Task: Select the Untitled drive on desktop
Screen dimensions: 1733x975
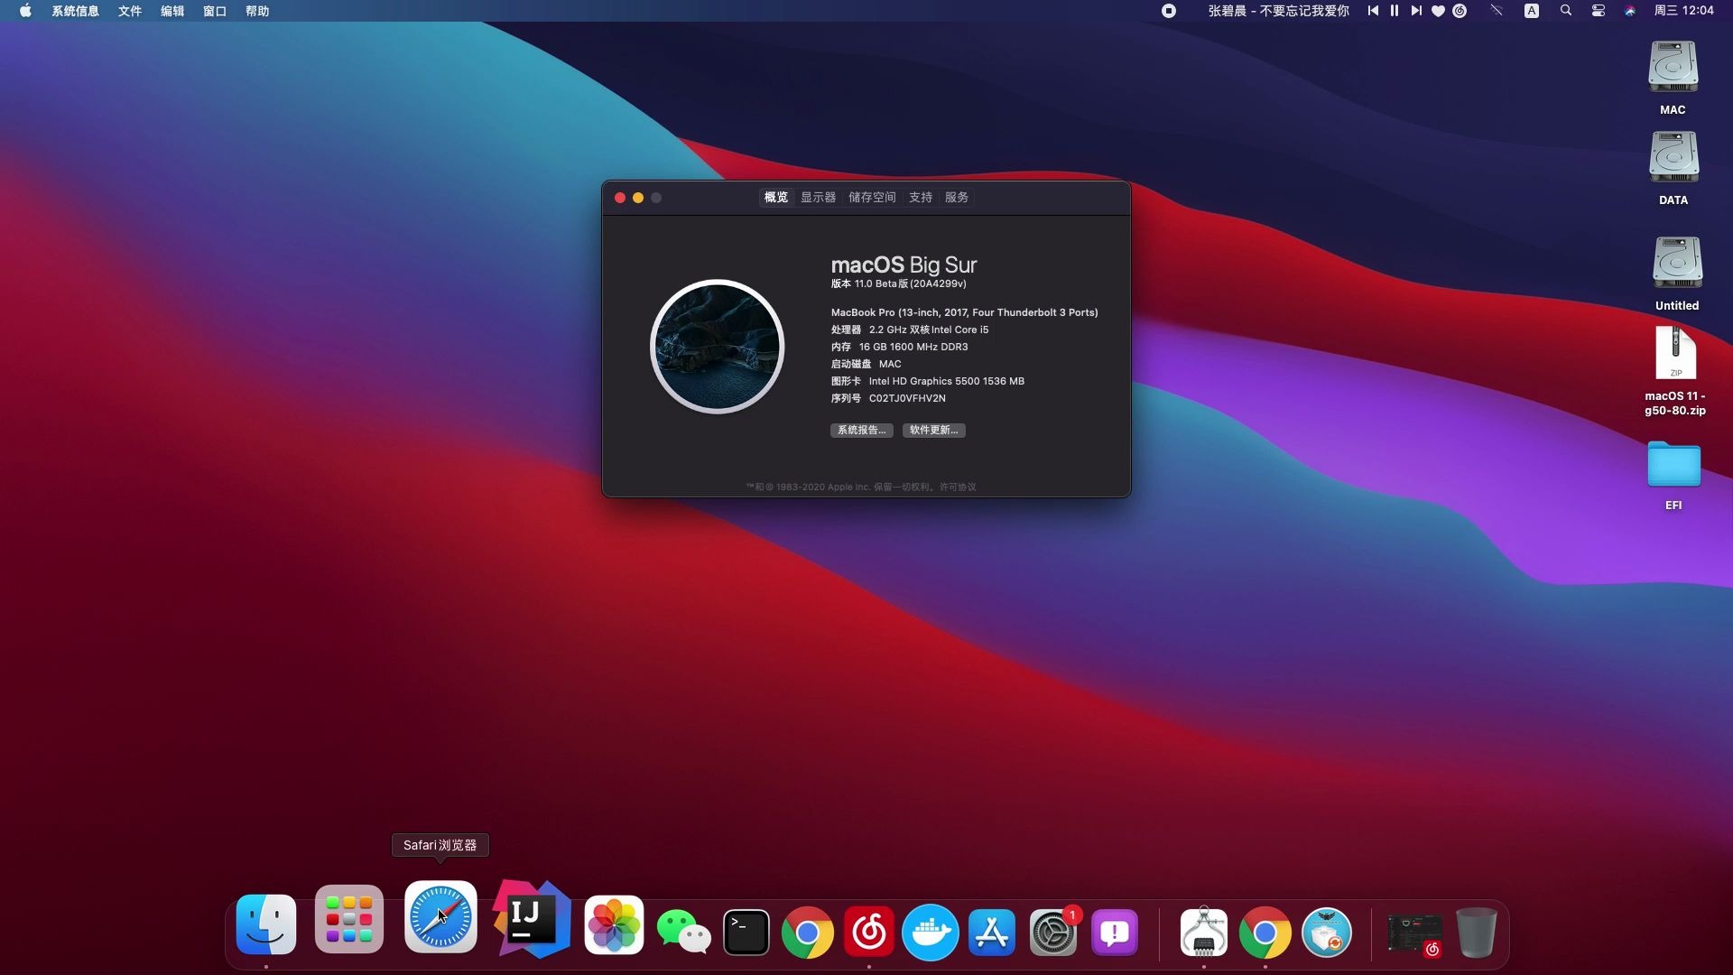Action: 1677,262
